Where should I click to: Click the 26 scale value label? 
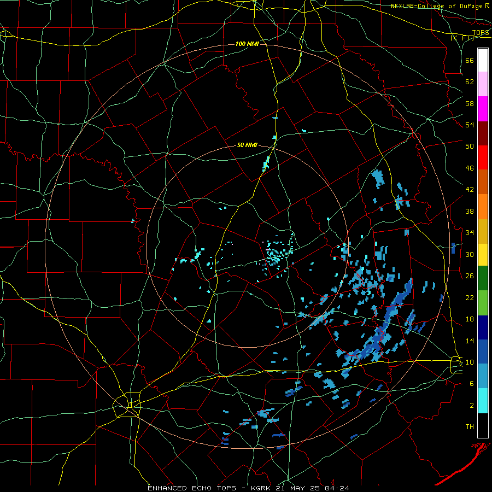(x=470, y=276)
